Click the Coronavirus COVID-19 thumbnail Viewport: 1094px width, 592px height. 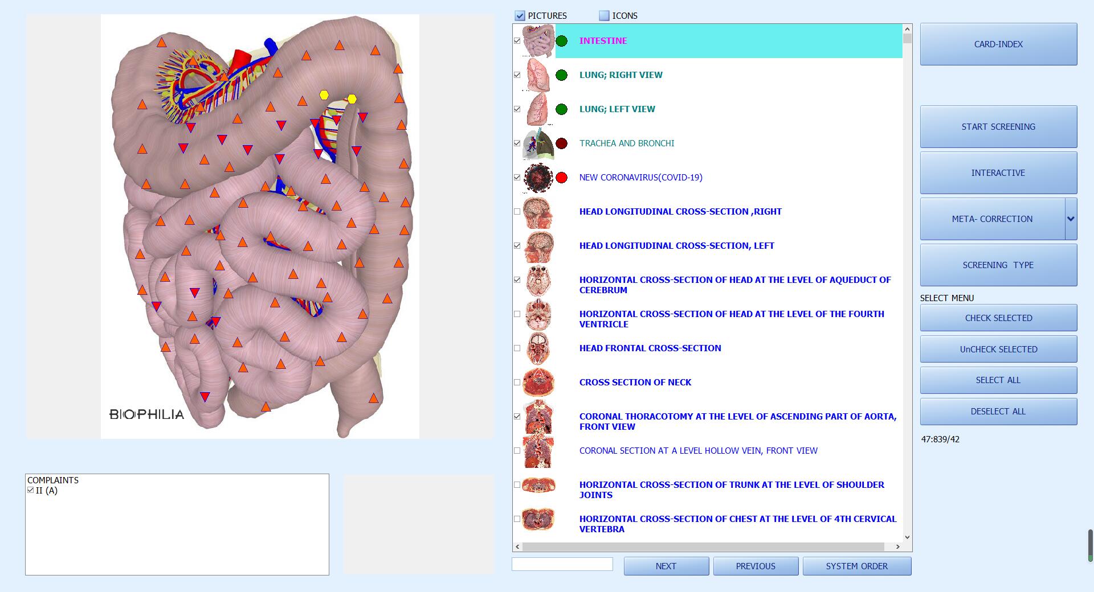[538, 178]
